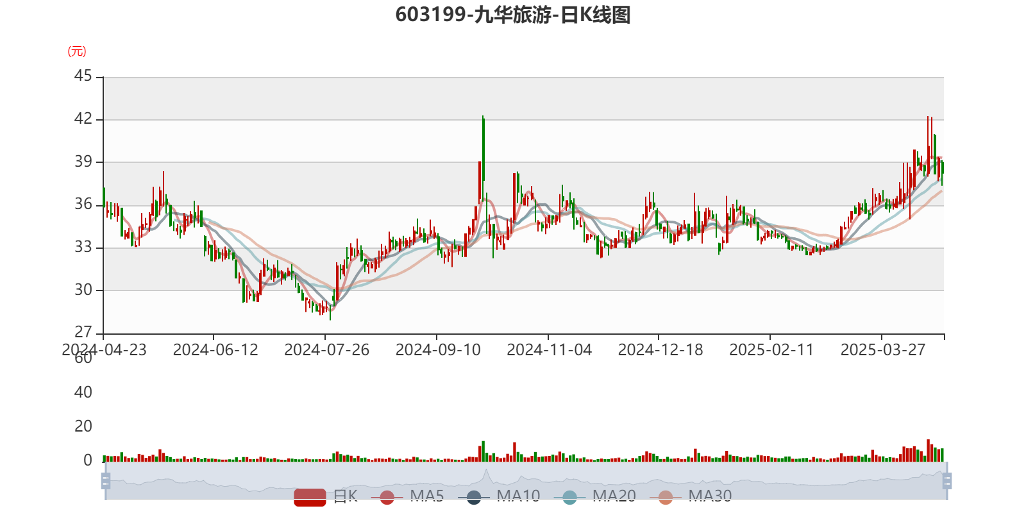Click the MA5 red legend marker

click(x=387, y=496)
